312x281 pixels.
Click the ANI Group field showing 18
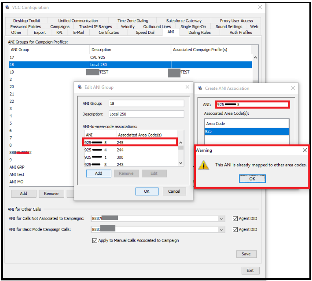coord(146,104)
